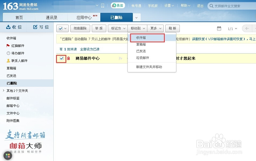Screen dimensions: 256x161
Task: Switch to the 通讯录 tab
Action: [52, 17]
